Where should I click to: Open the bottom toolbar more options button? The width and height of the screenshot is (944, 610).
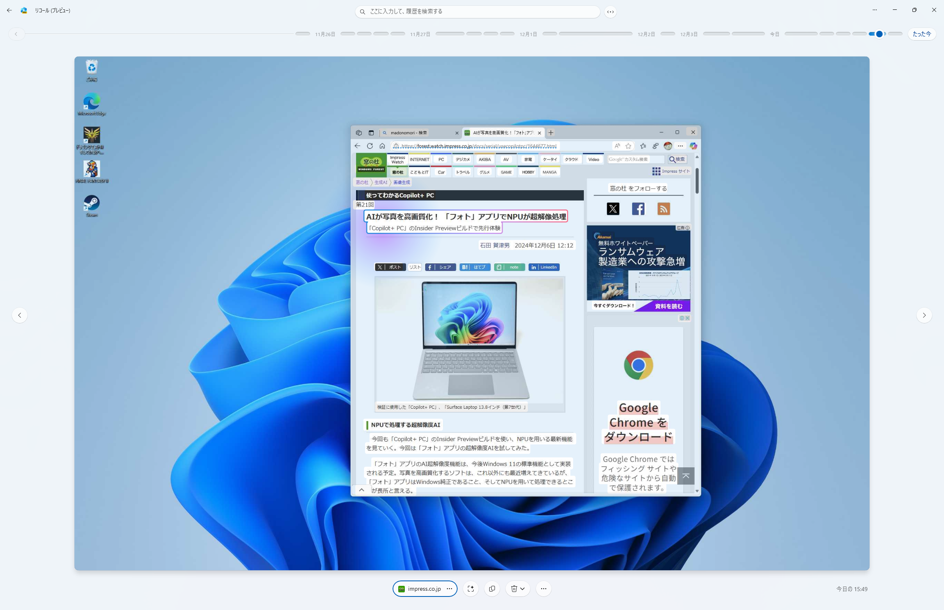543,589
